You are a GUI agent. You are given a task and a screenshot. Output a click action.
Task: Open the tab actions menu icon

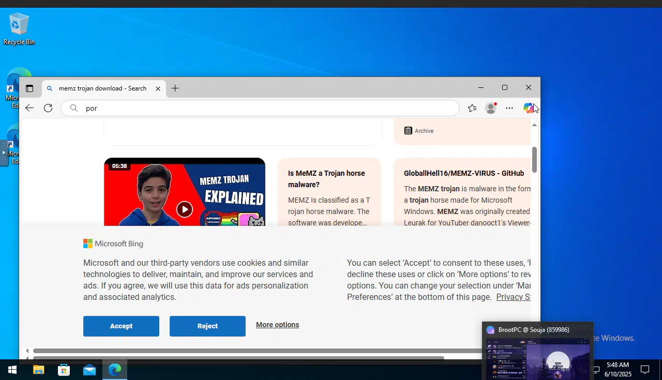click(29, 88)
